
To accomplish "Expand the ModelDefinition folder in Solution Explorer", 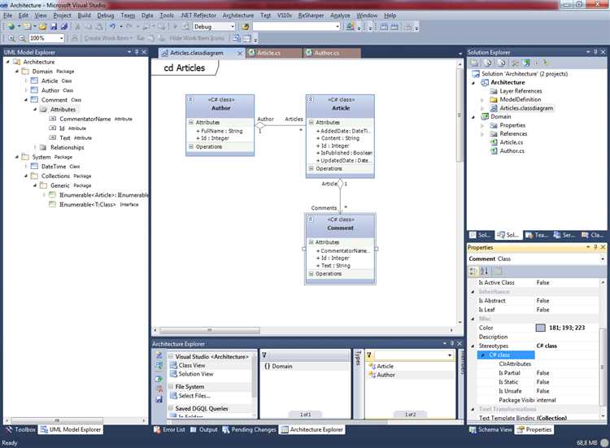I will point(482,99).
